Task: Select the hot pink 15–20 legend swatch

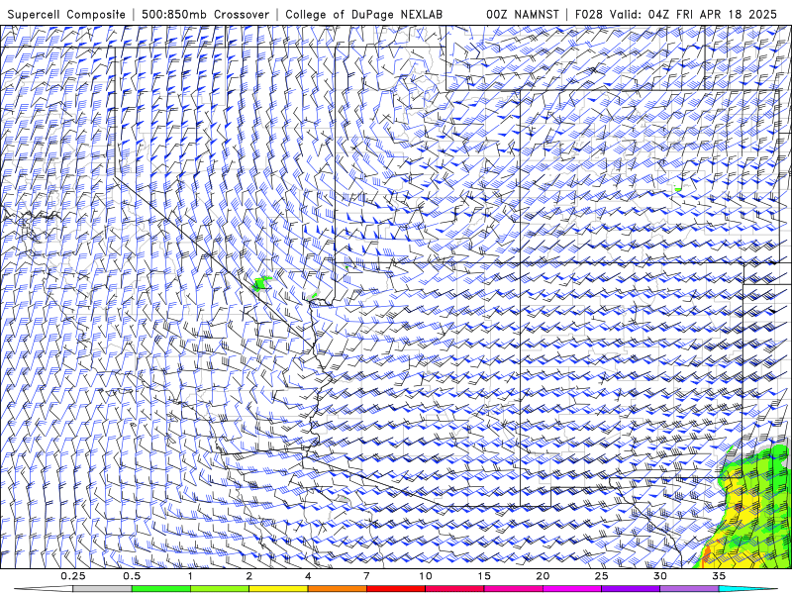Action: pos(513,589)
